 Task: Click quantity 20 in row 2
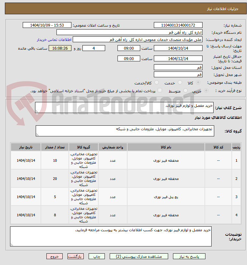[55, 179]
